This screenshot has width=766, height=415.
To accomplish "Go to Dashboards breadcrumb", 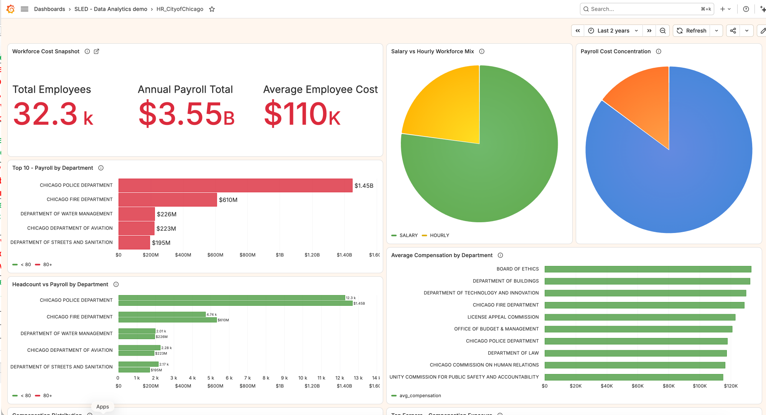I will tap(49, 9).
